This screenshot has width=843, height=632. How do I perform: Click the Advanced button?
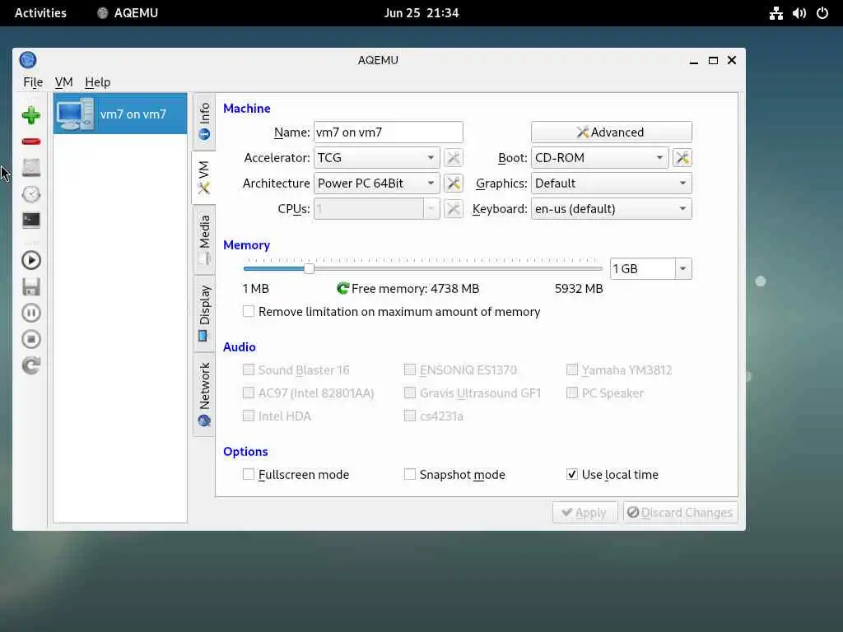(612, 132)
